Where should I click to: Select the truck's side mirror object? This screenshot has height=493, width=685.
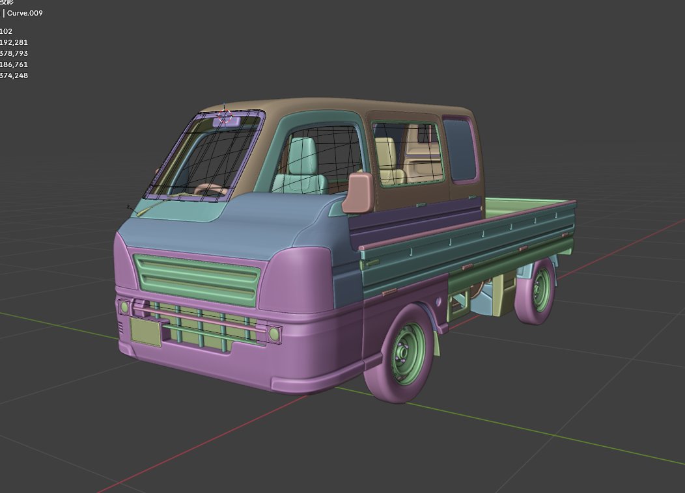point(358,193)
